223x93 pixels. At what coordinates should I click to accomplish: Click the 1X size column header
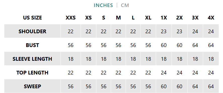(x=164, y=18)
